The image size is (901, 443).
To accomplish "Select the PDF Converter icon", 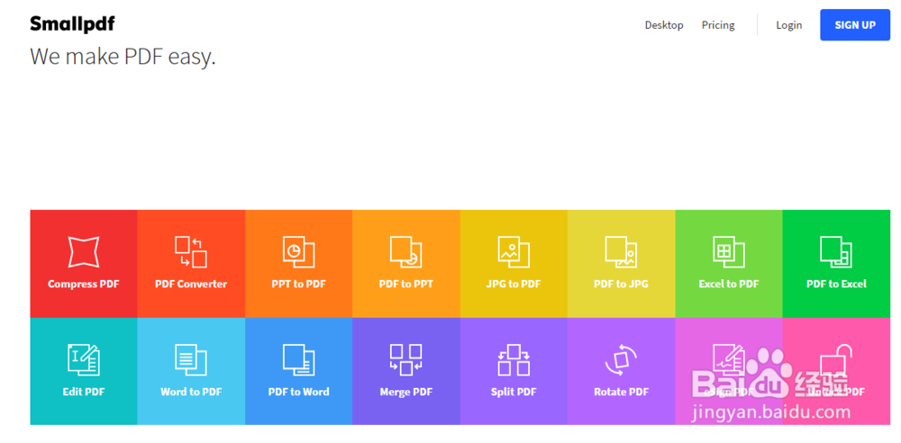I will click(191, 252).
